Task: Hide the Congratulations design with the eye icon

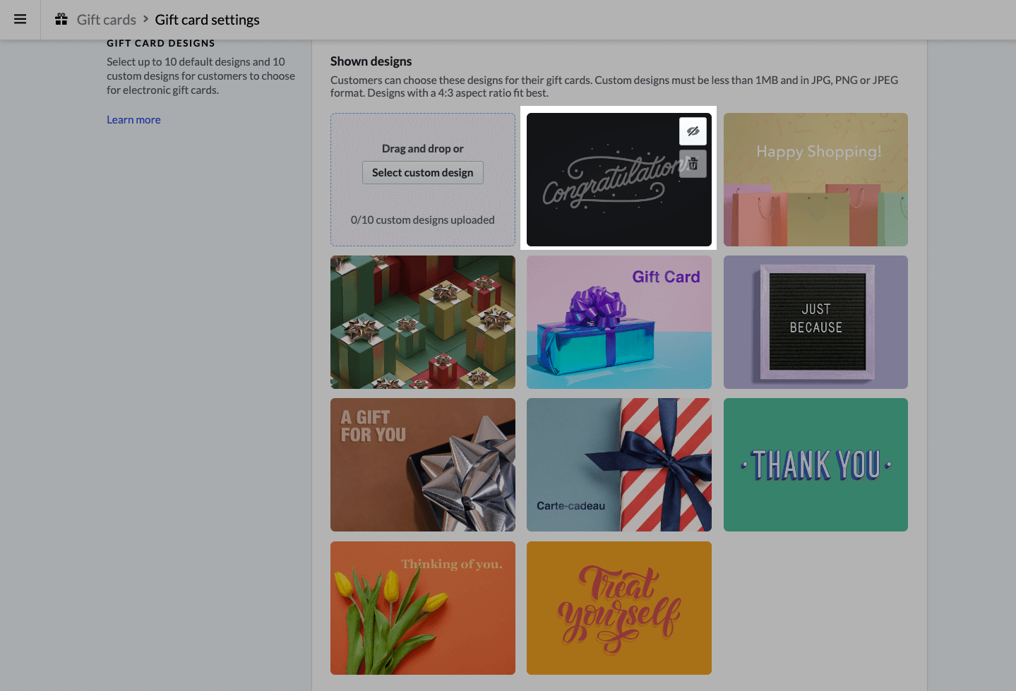Action: tap(693, 131)
